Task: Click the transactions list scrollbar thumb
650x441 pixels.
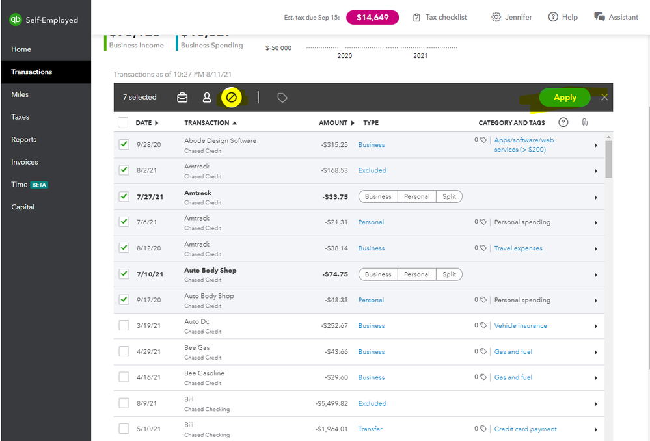Action: point(608,159)
